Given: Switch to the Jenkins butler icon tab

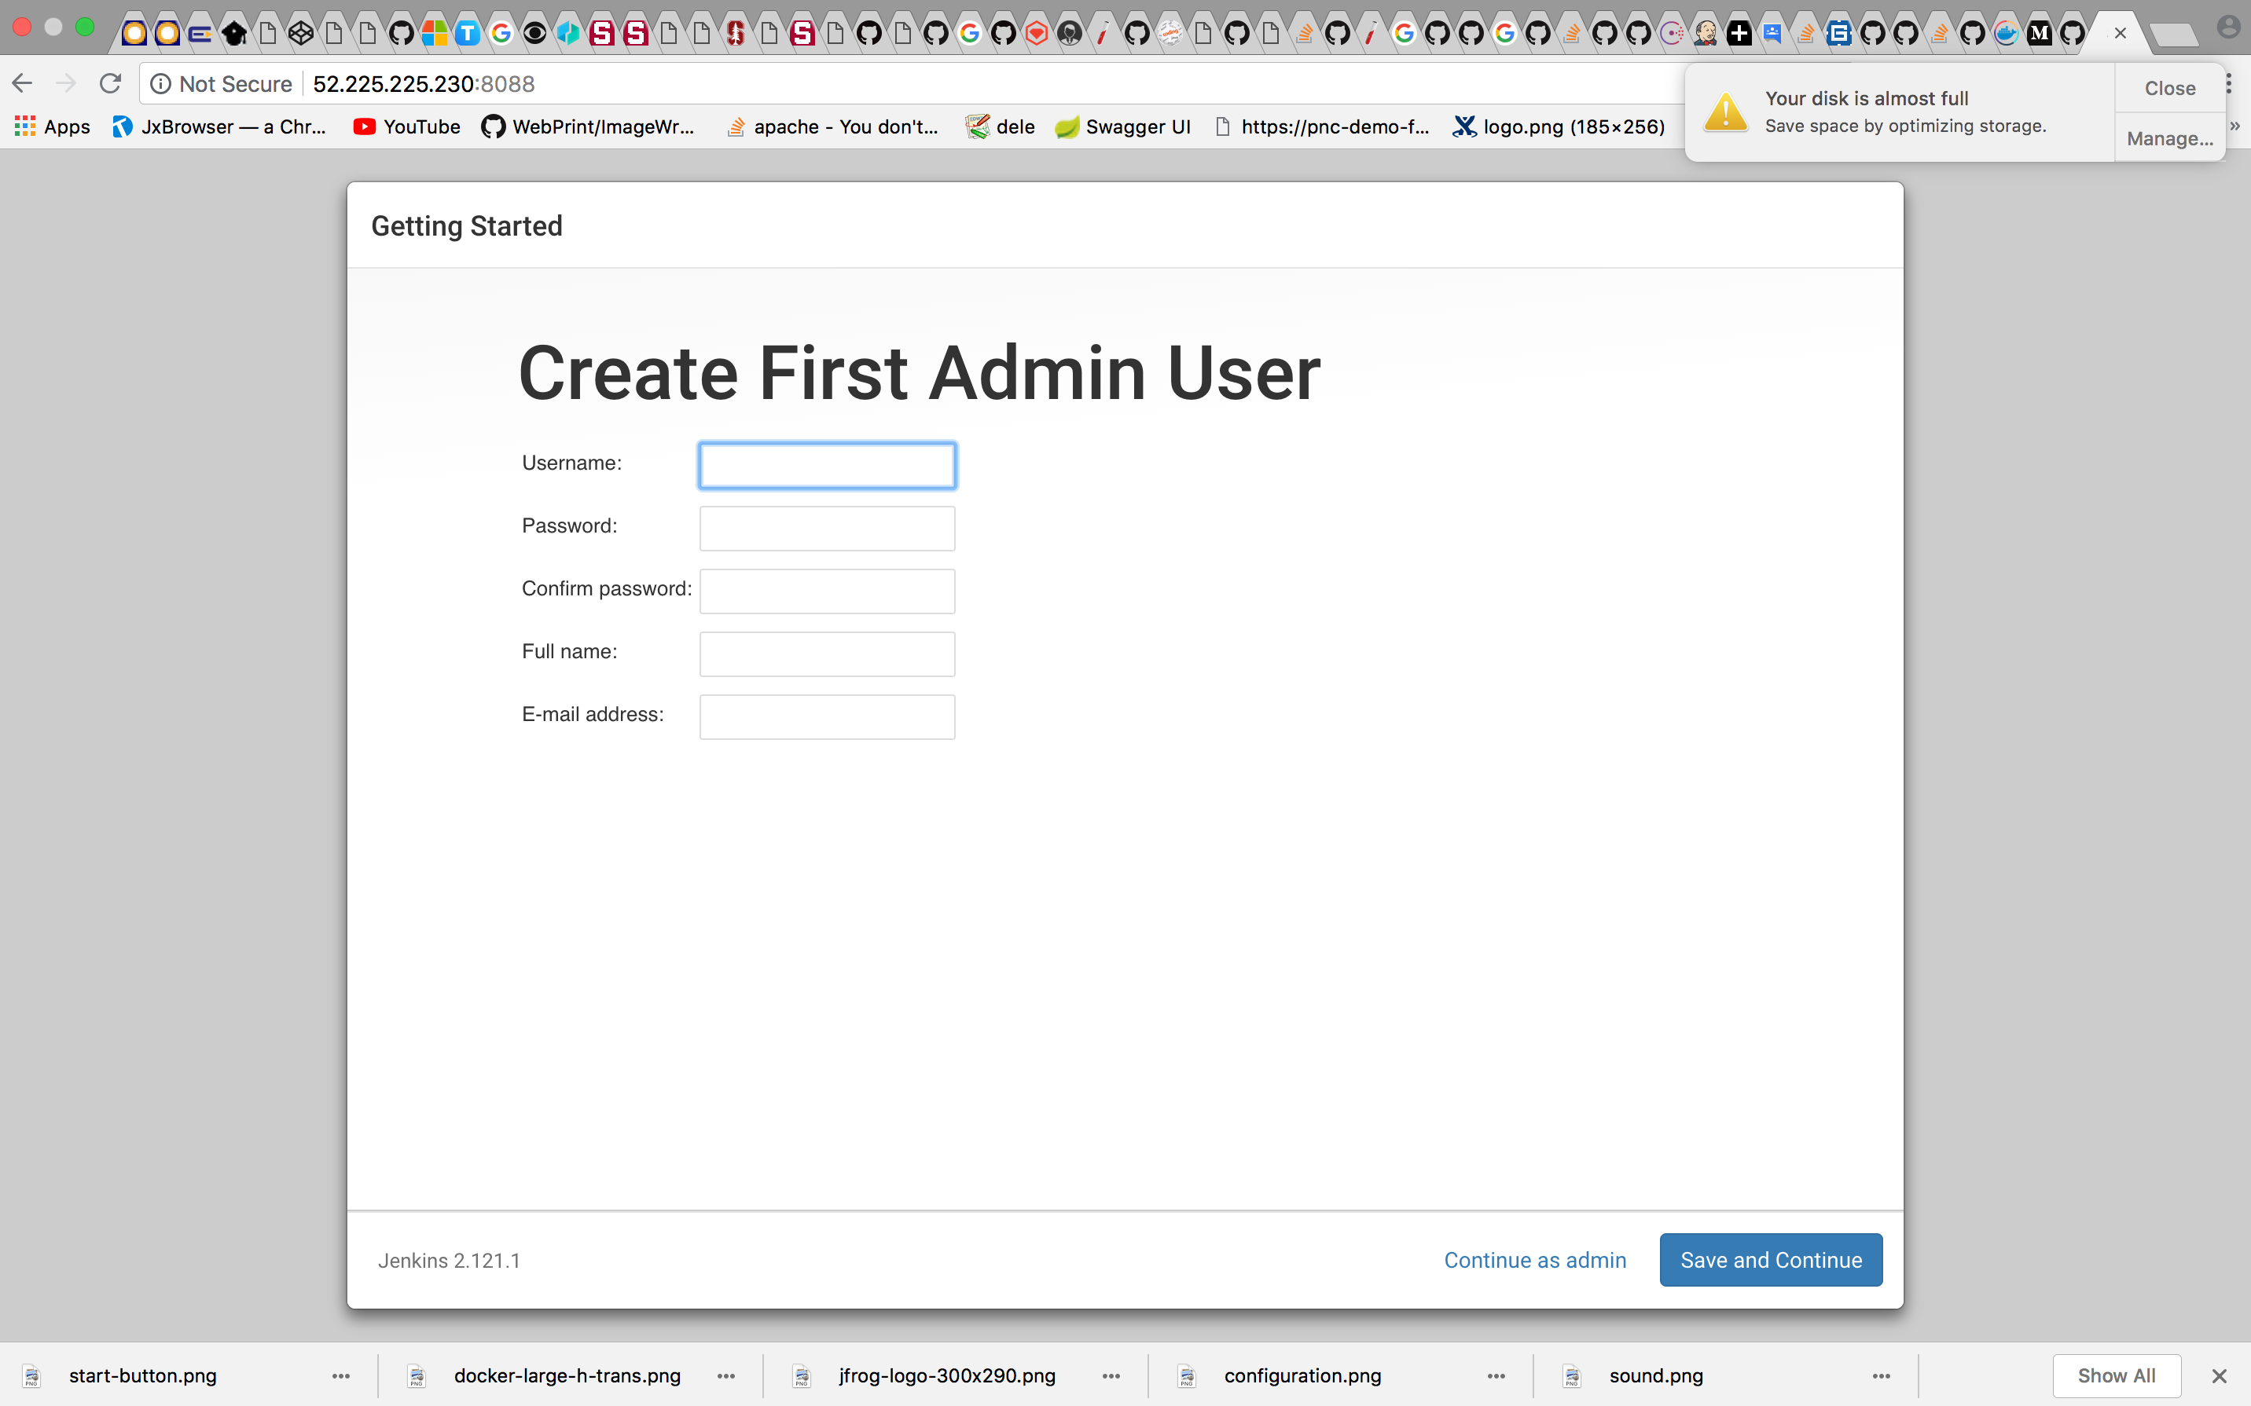Looking at the screenshot, I should click(1706, 34).
